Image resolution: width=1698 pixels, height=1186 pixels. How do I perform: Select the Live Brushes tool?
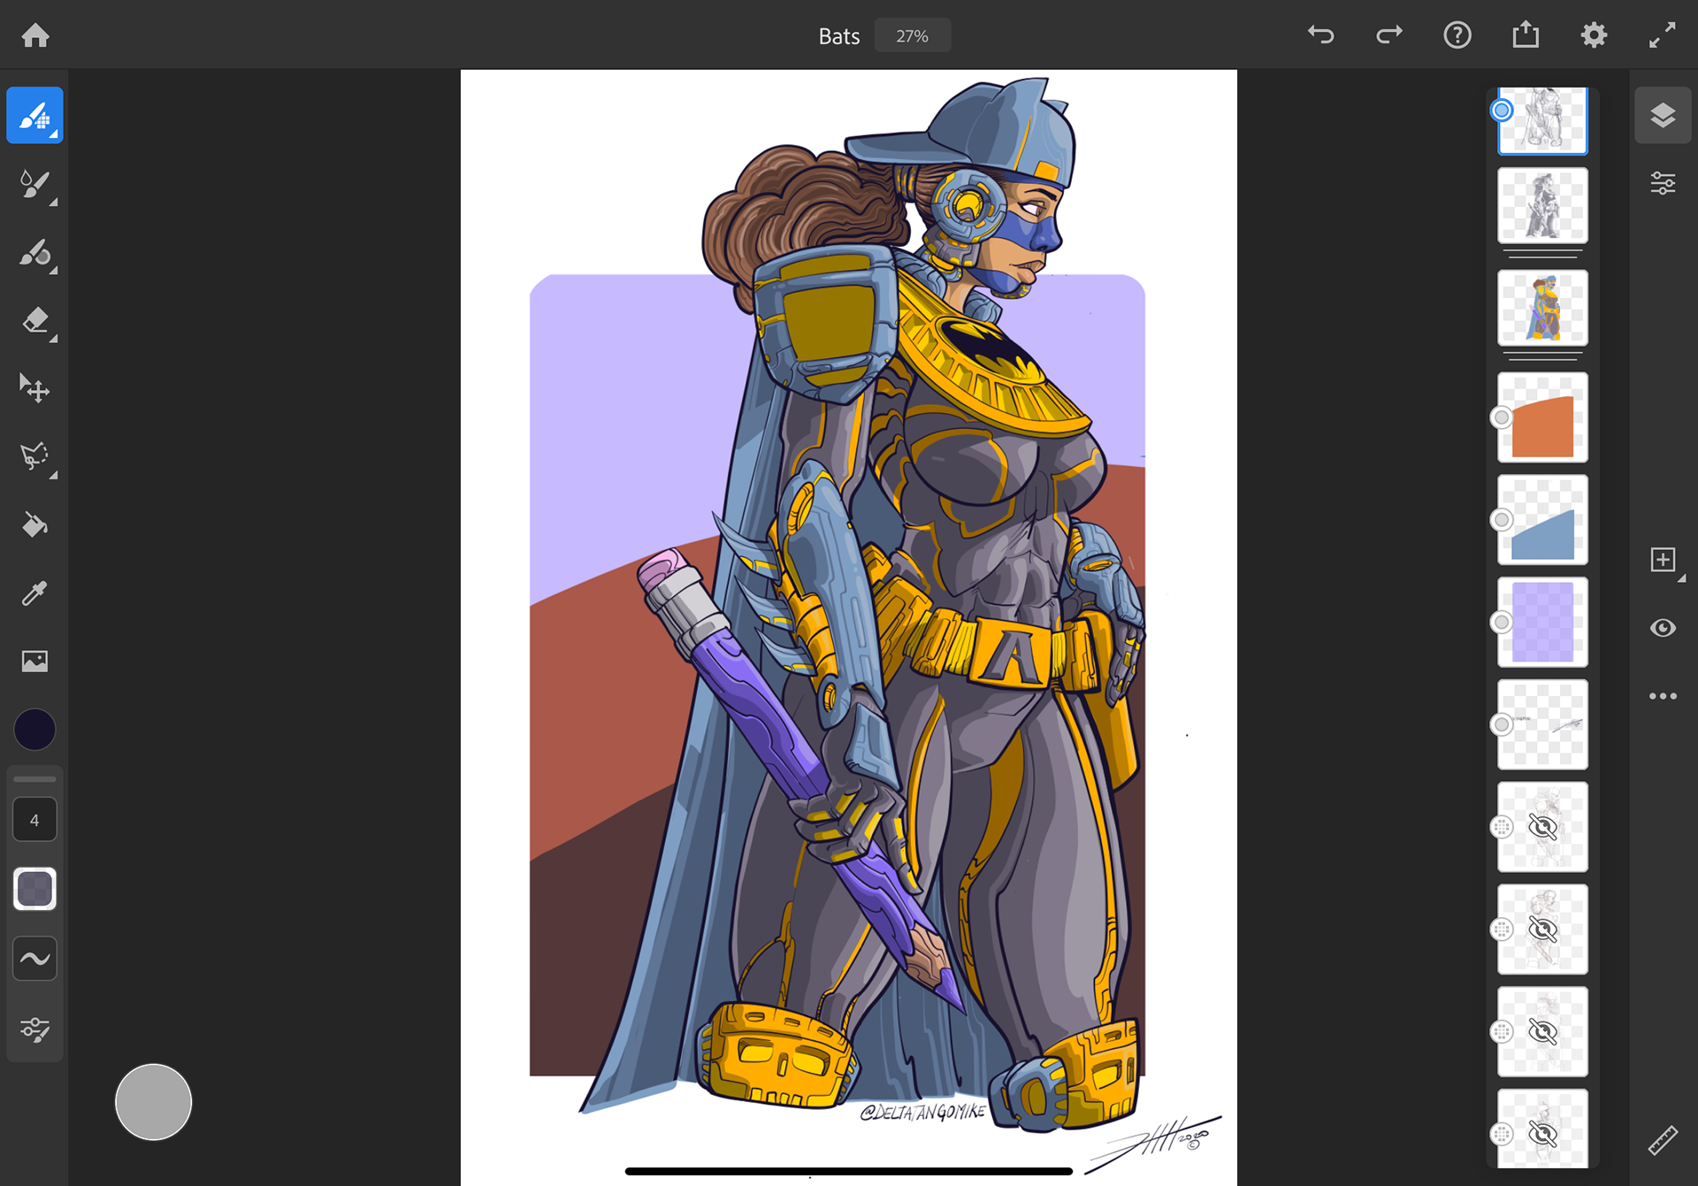(x=35, y=184)
